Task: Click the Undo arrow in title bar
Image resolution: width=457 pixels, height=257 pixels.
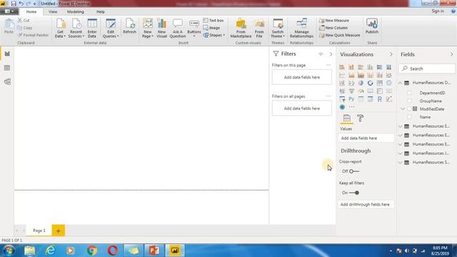Action: [x=21, y=4]
